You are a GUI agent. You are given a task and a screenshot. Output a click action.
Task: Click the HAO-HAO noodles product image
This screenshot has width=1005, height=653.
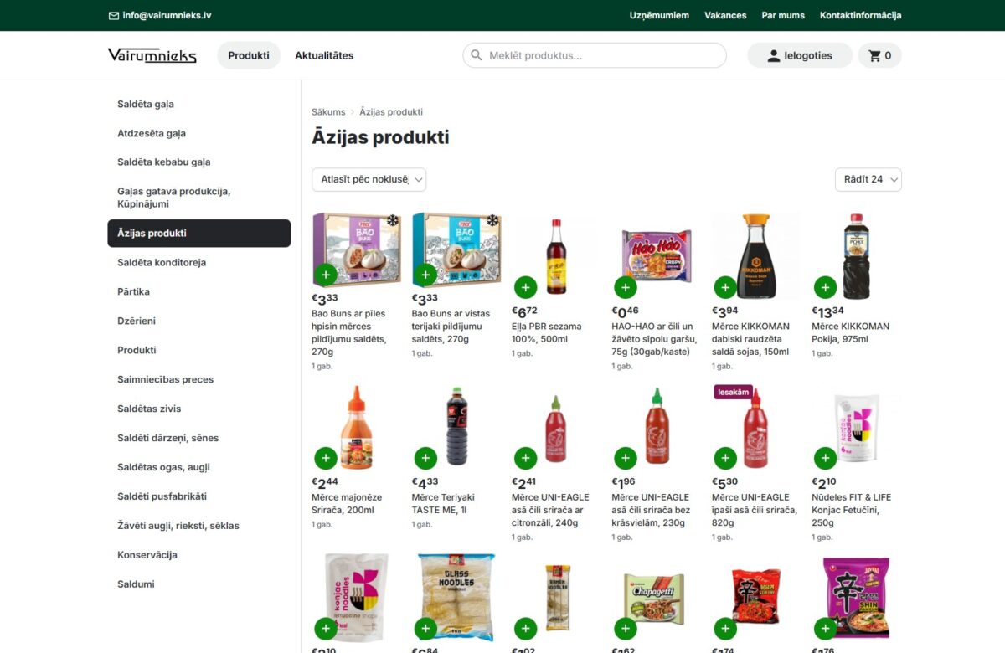tap(656, 251)
